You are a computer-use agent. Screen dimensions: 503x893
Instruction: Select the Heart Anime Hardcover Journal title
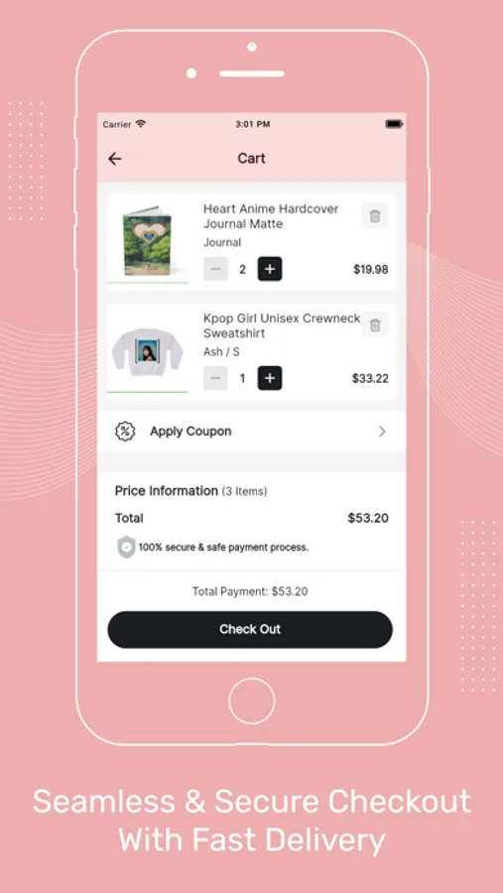pos(271,216)
